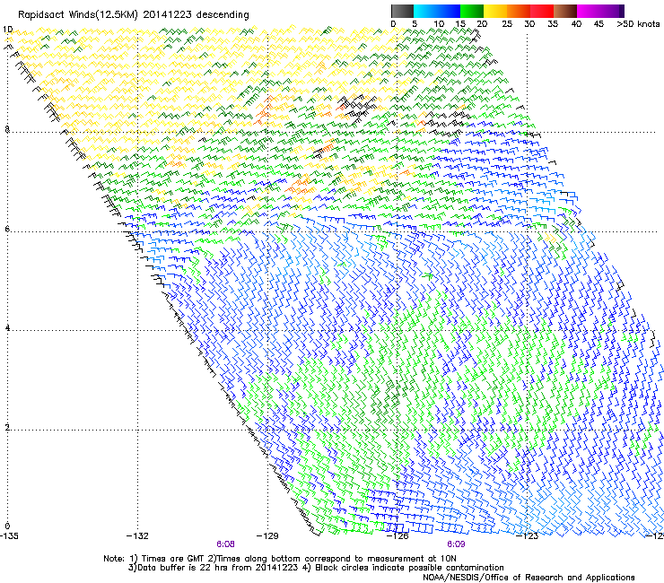
Task: Select the green 15-20 knots legend swatch
Action: pyautogui.click(x=472, y=11)
